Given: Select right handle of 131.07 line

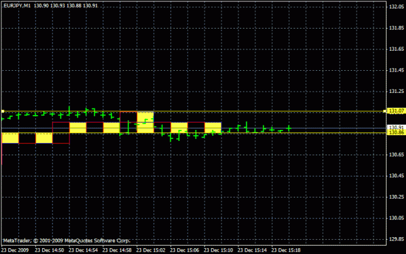Looking at the screenshot, I should pos(385,111).
